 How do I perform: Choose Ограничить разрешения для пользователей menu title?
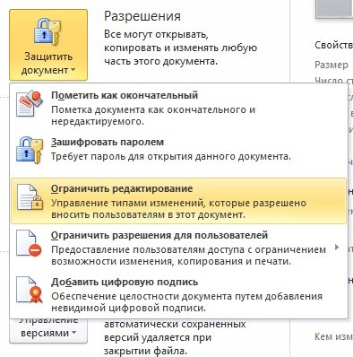click(x=159, y=235)
